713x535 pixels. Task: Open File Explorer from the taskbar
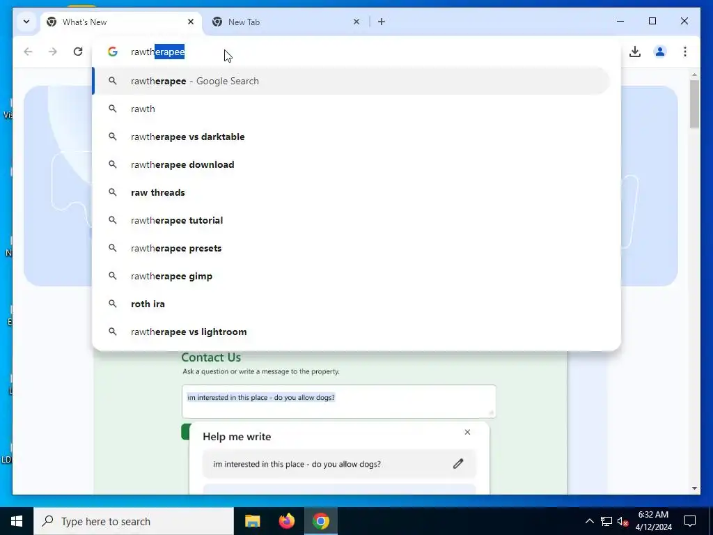252,521
